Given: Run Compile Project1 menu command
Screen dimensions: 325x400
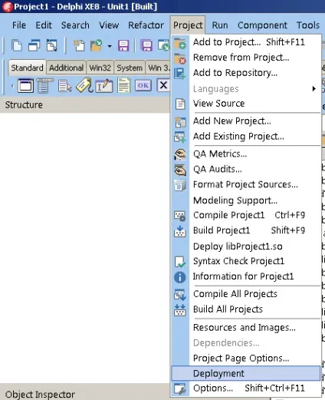Looking at the screenshot, I should click(246, 215).
